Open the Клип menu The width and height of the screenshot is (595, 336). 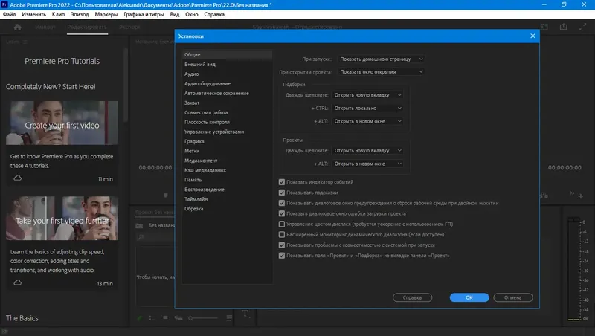(58, 14)
